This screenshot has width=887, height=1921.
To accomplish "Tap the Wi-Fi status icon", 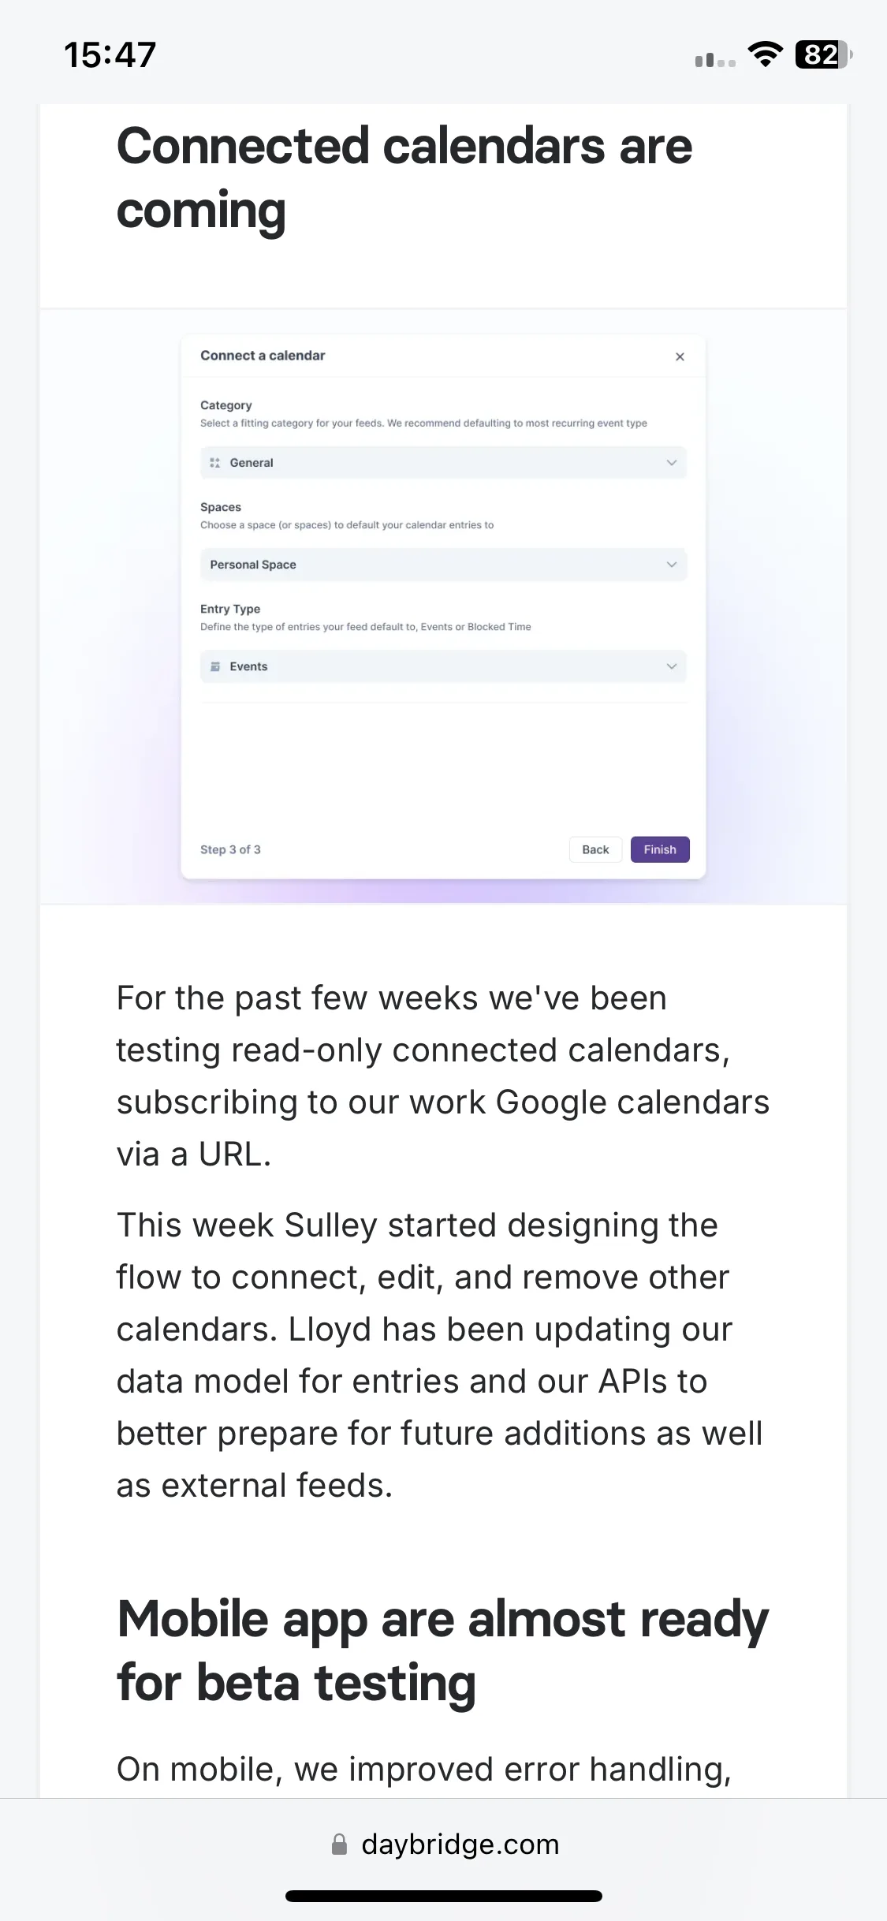I will 765,54.
